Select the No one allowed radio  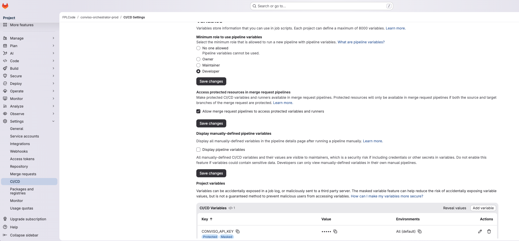coord(198,48)
